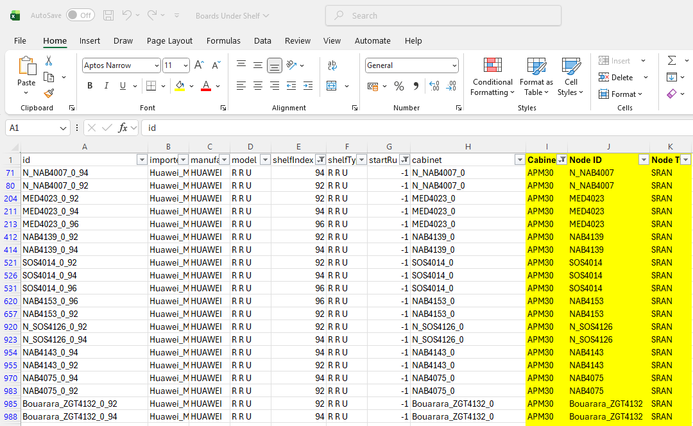
Task: Click the Format Painter brush icon
Action: coord(49,93)
